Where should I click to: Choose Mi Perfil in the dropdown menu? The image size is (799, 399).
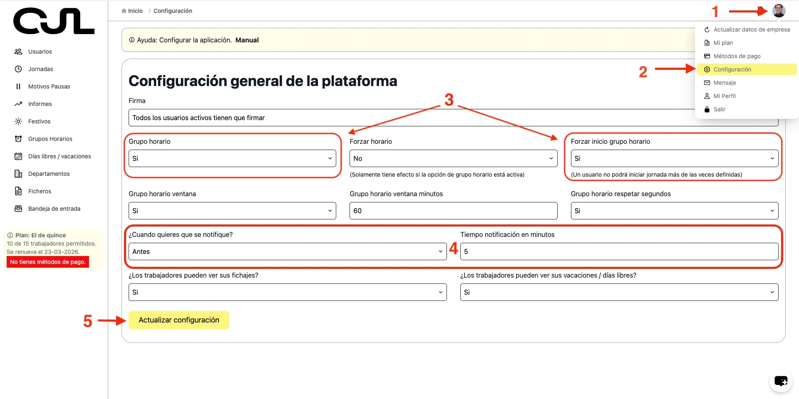tap(725, 96)
